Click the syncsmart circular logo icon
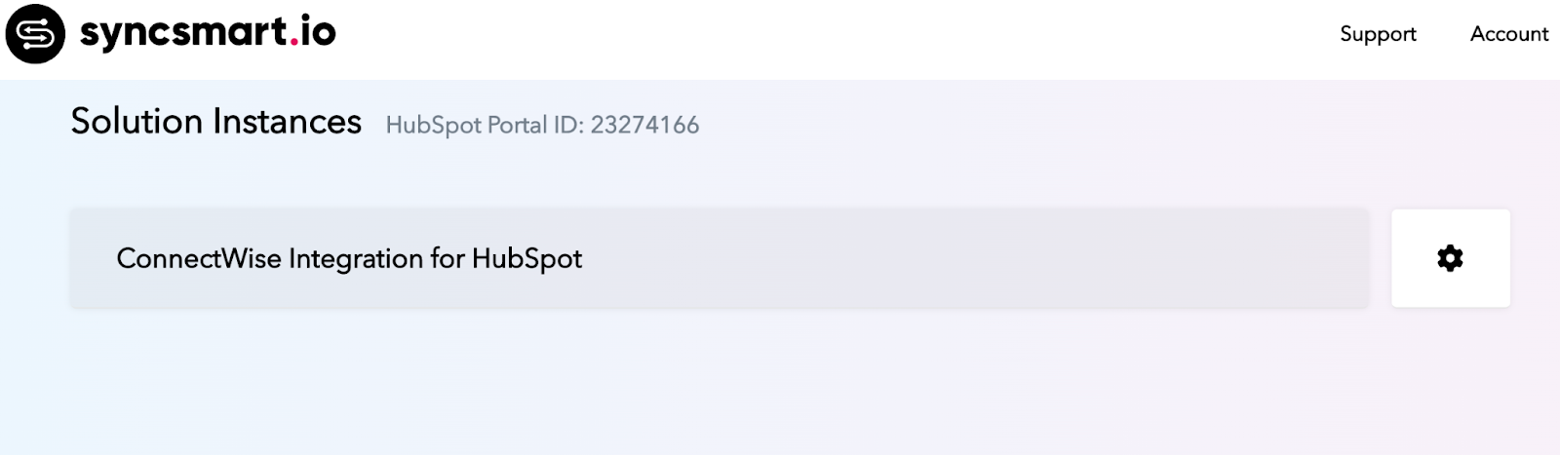This screenshot has height=455, width=1560. tap(35, 34)
